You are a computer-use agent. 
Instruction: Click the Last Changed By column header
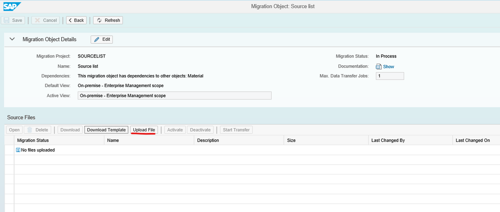(x=410, y=140)
